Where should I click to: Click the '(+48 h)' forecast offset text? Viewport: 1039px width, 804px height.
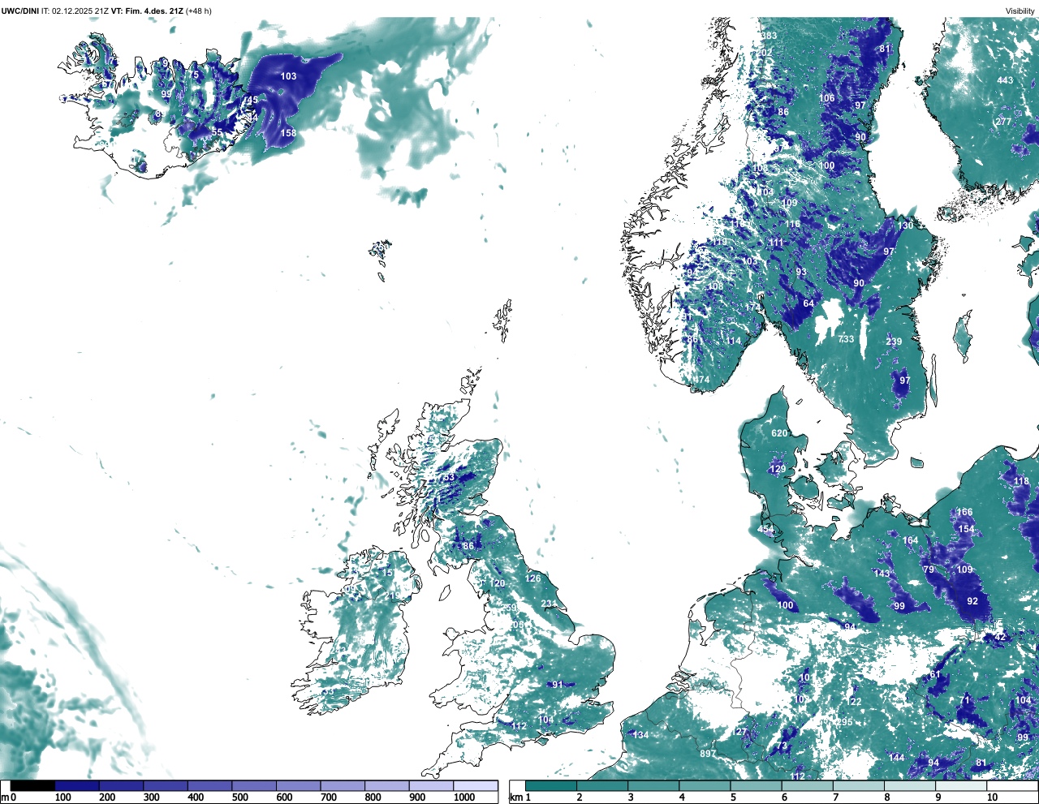click(199, 11)
